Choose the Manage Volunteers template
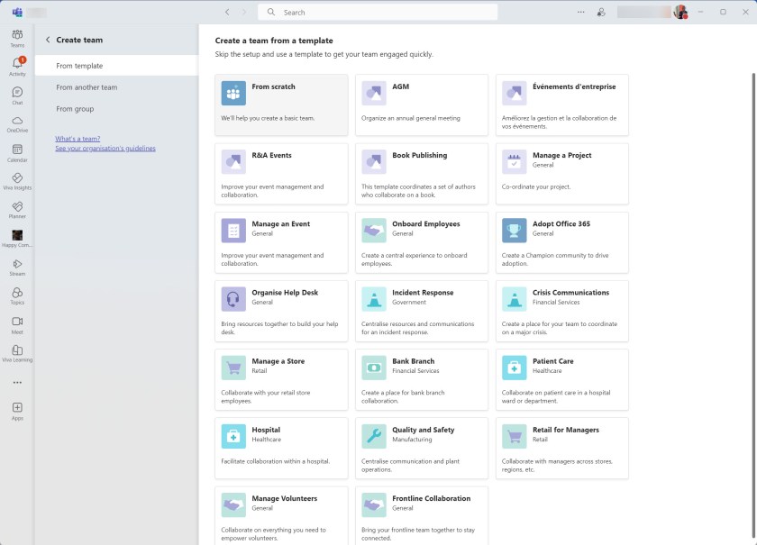Screen dimensions: 757x545 [x=281, y=515]
